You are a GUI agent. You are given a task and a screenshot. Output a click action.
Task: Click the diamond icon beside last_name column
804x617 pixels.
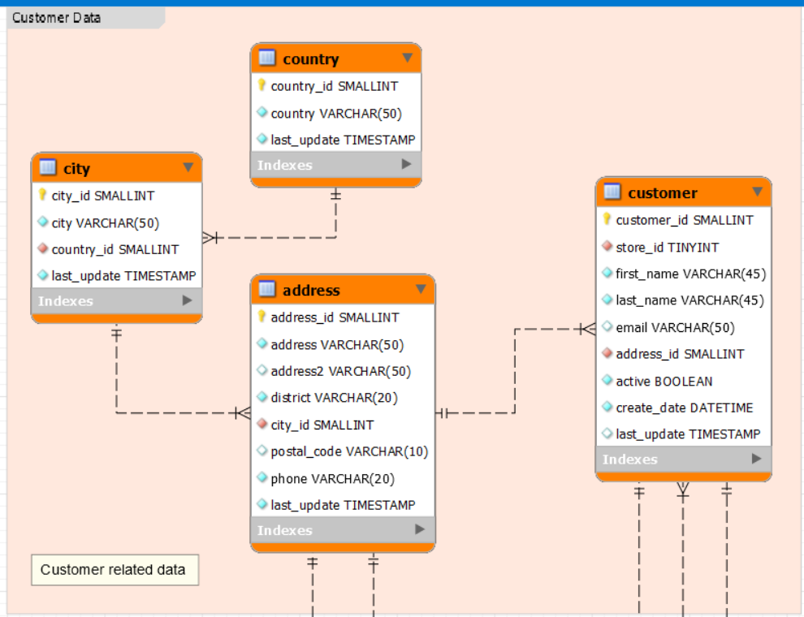607,300
